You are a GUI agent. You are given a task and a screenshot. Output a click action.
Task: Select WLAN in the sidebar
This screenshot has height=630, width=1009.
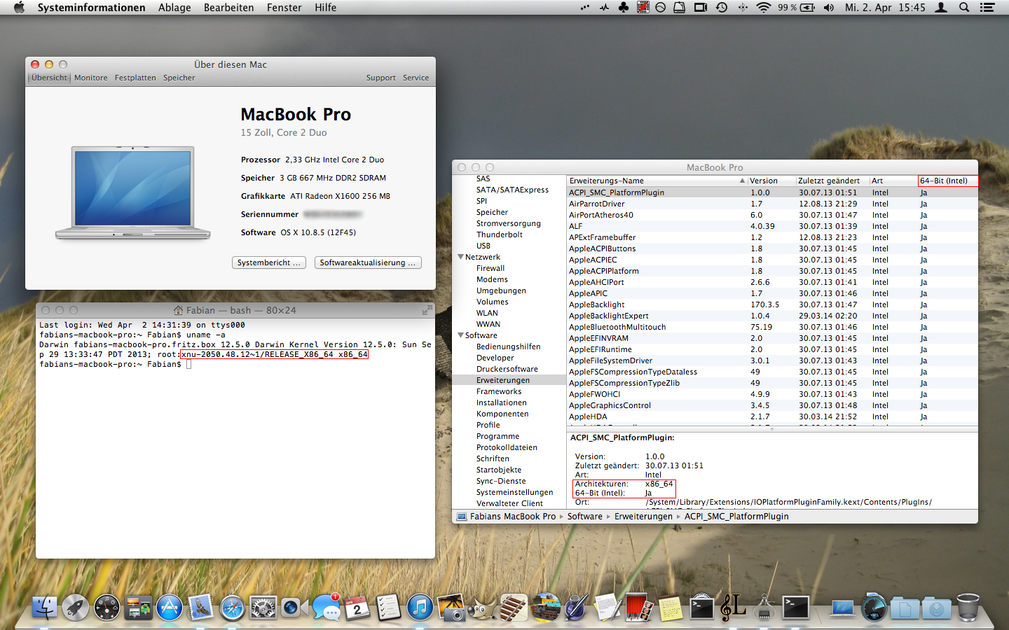click(x=487, y=313)
